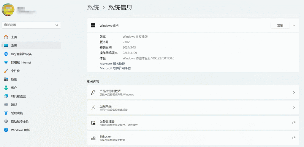Open 个性化 settings page

(x=31, y=71)
